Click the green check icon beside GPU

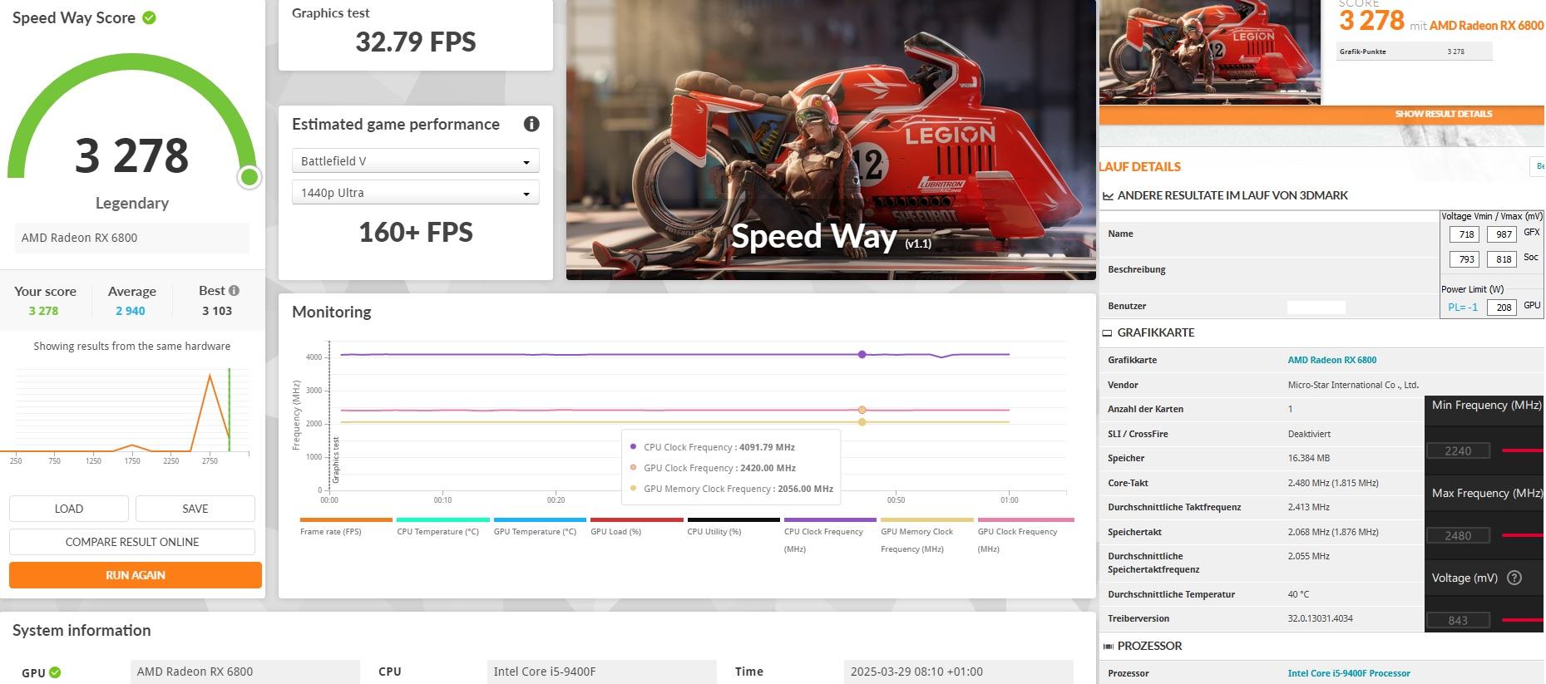click(55, 672)
